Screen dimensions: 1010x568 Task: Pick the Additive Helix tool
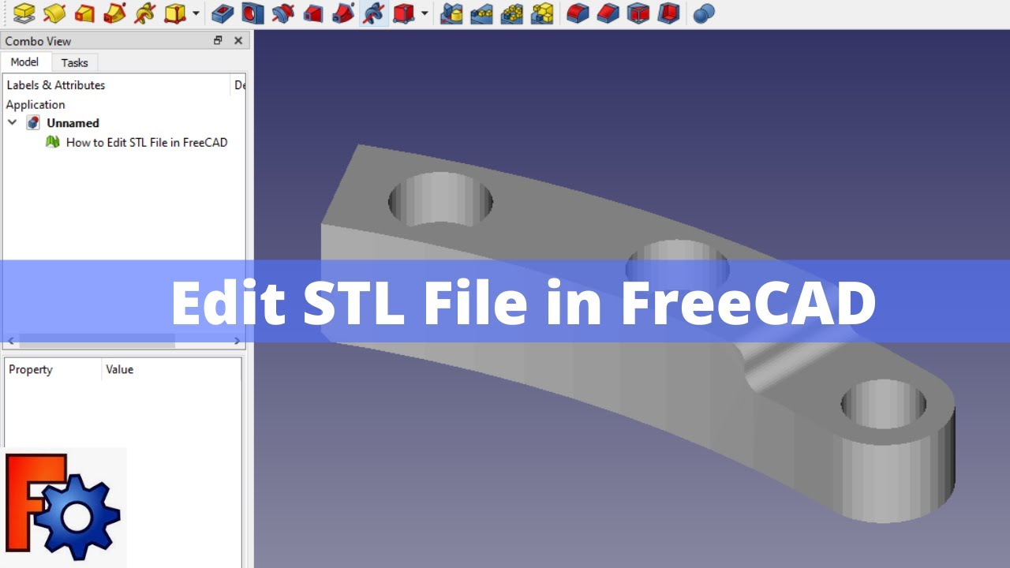(x=144, y=13)
